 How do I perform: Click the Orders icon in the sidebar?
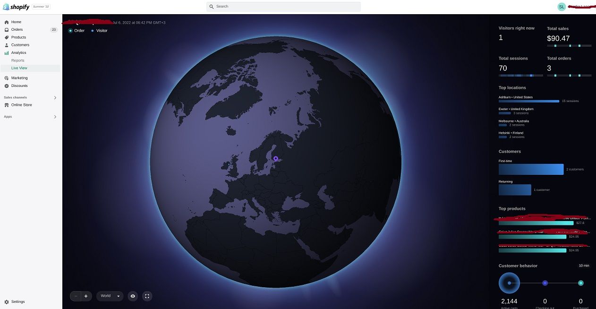click(7, 30)
